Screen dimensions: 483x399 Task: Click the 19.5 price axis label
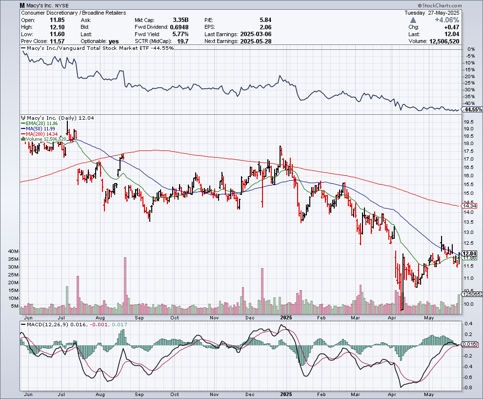pos(468,122)
